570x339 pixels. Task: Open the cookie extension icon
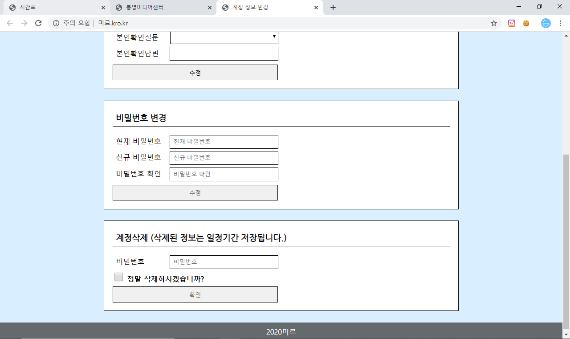(x=526, y=23)
